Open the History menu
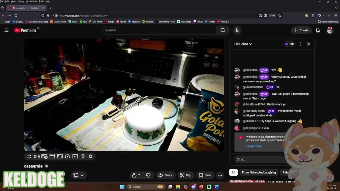 [21, 1]
